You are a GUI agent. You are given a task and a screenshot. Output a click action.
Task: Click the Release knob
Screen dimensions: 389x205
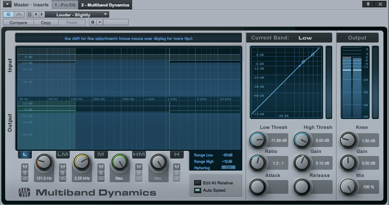coord(302,187)
